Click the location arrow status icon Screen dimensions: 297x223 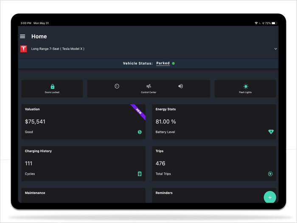pyautogui.click(x=263, y=23)
